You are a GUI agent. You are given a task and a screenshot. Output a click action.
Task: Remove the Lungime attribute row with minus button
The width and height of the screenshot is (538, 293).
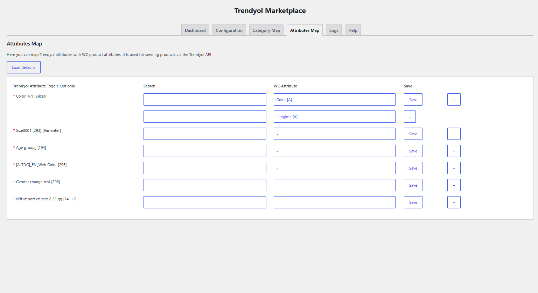pos(410,117)
